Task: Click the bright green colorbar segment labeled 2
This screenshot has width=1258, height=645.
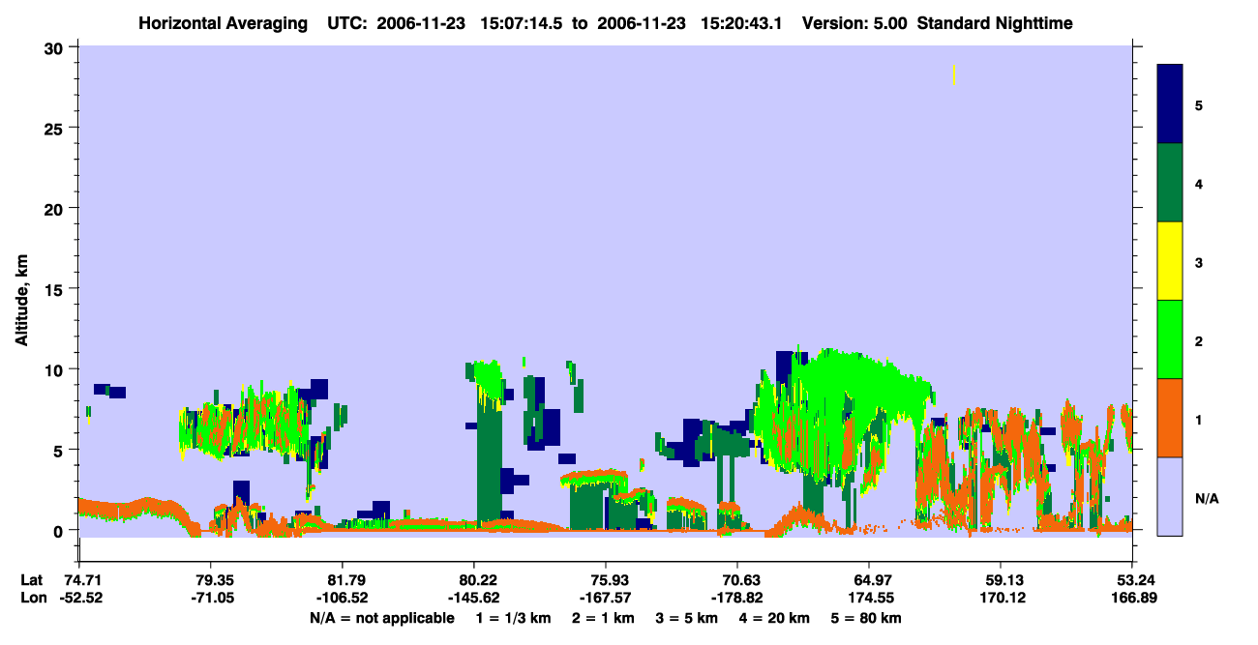Action: tap(1170, 339)
